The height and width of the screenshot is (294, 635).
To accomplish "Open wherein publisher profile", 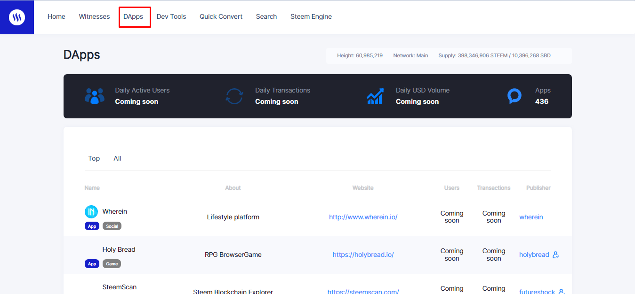I will (x=531, y=217).
